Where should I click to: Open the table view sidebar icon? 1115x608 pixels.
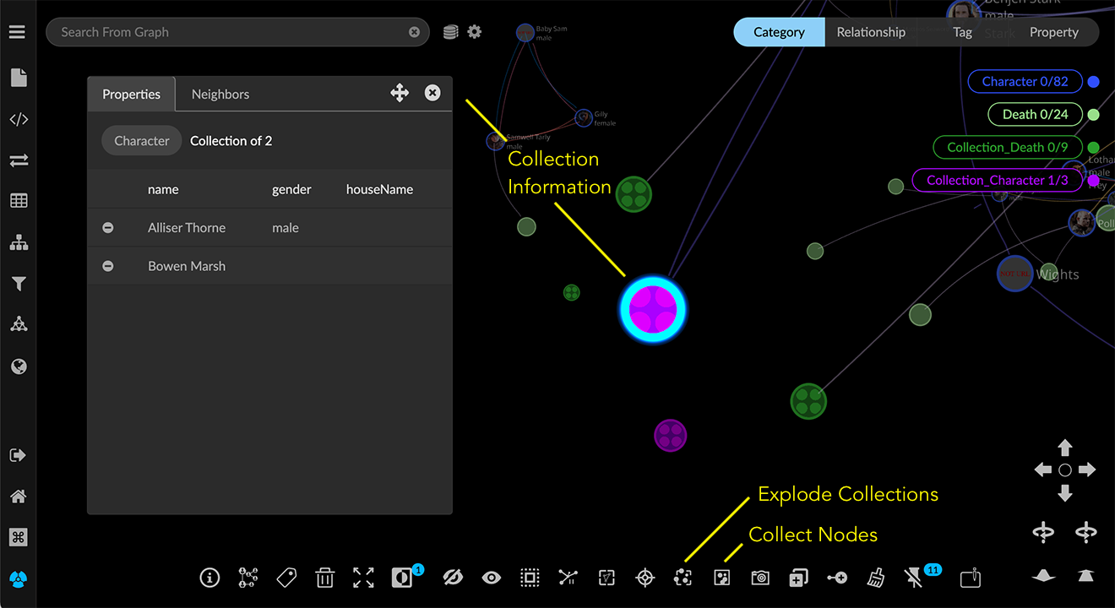pos(19,201)
